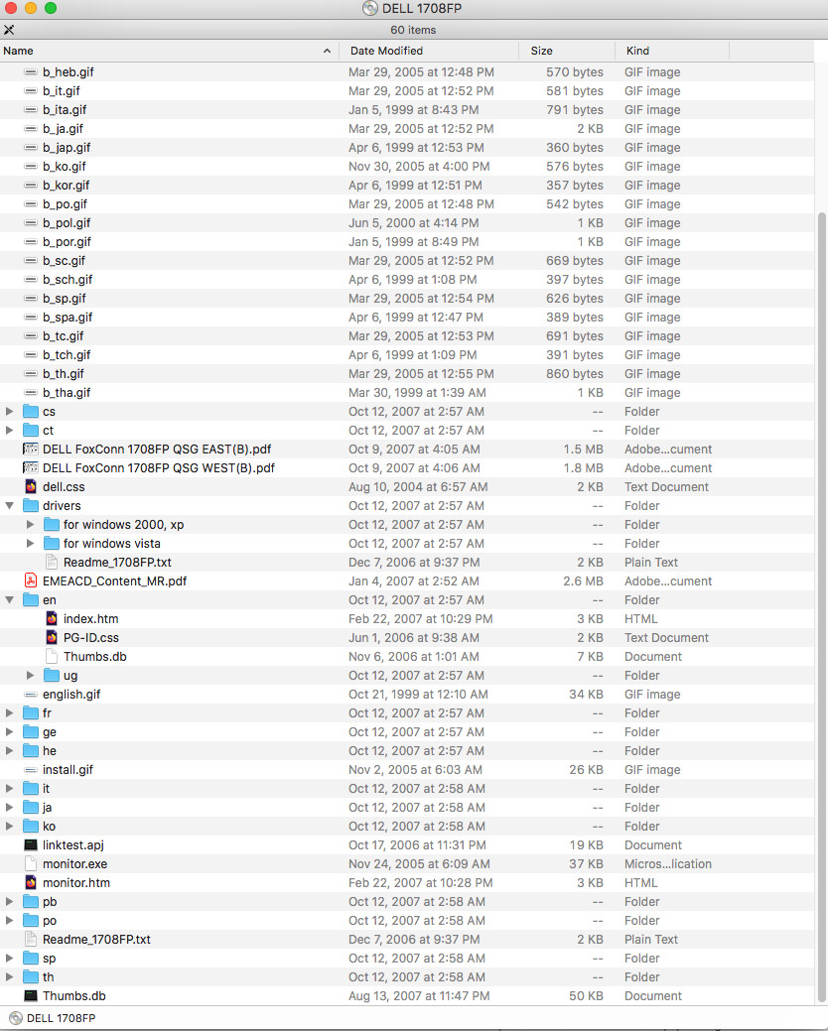
Task: Select the b_jap.gif row
Action: [407, 147]
